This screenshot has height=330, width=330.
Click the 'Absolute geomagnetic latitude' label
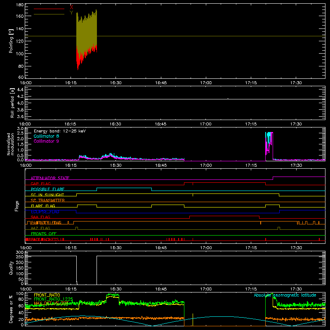point(285,295)
